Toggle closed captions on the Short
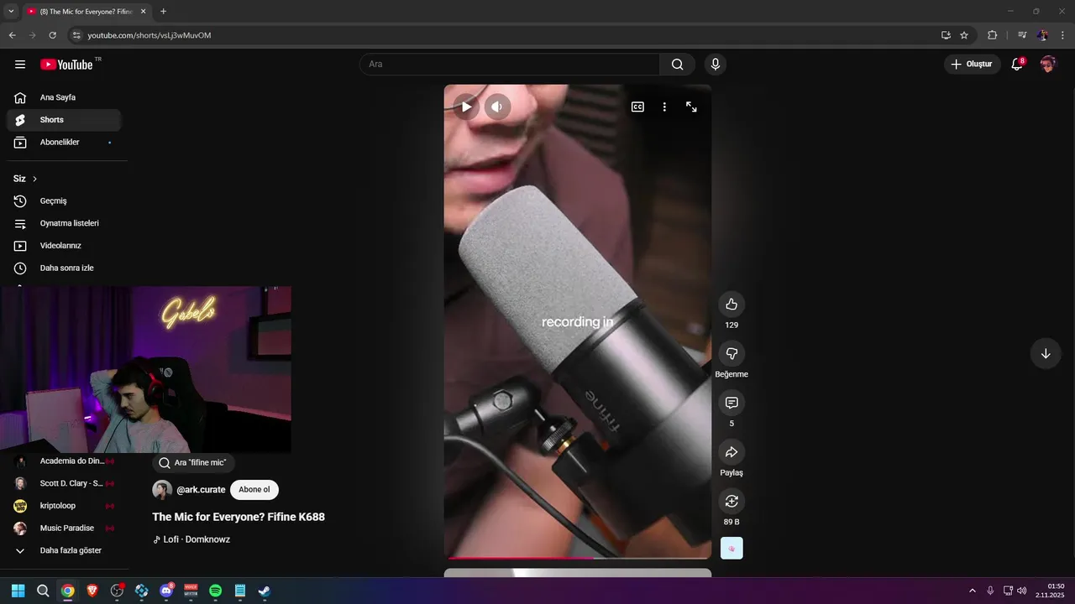The image size is (1075, 604). coord(637,107)
